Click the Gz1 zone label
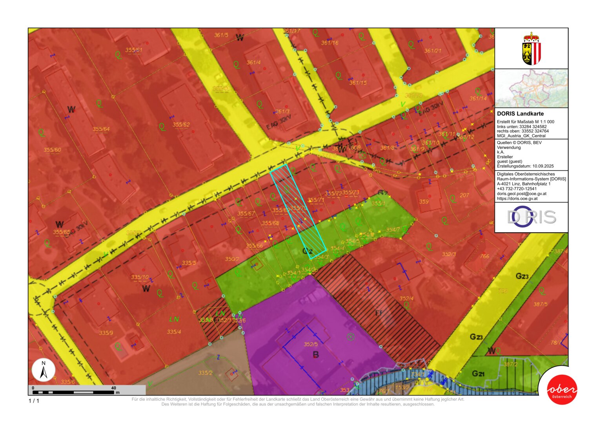The width and height of the screenshot is (599, 423). pyautogui.click(x=478, y=374)
